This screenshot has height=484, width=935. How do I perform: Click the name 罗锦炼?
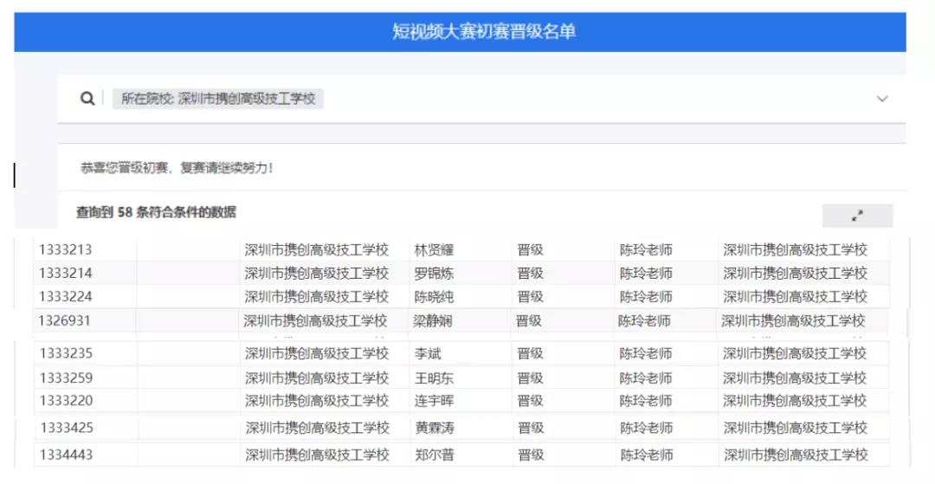[x=434, y=273]
